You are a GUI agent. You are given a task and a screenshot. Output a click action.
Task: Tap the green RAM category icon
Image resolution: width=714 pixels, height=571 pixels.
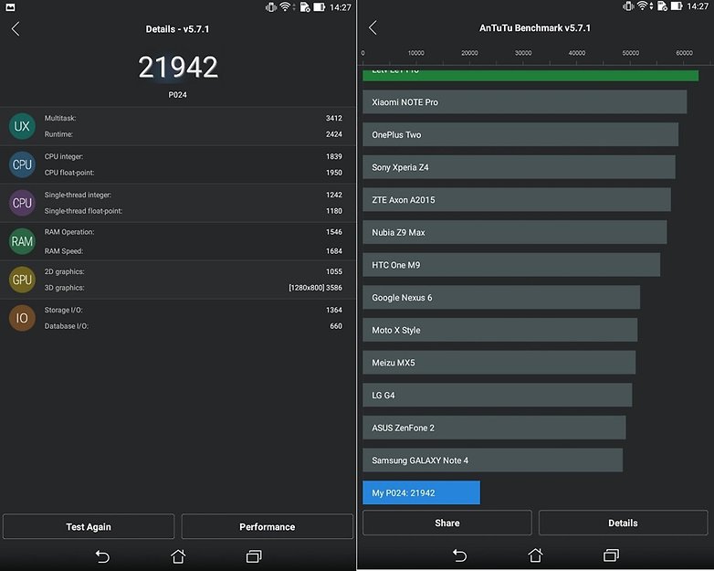[x=22, y=241]
